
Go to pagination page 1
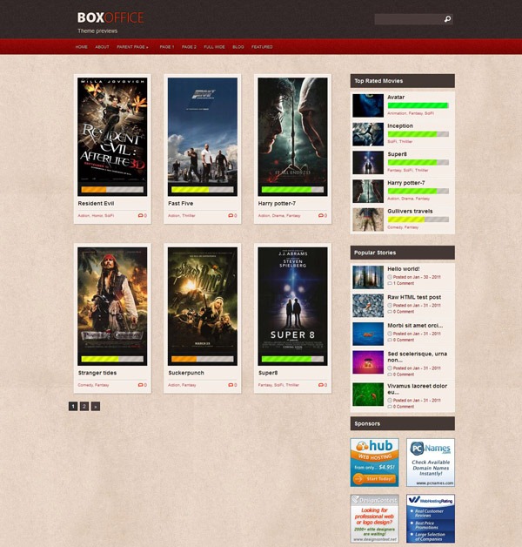pos(73,406)
